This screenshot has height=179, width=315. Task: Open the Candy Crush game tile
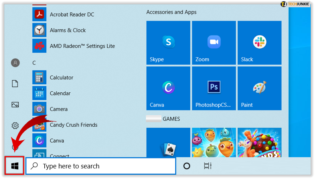[x=259, y=142]
